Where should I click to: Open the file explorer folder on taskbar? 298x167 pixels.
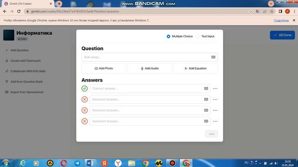click(x=131, y=163)
